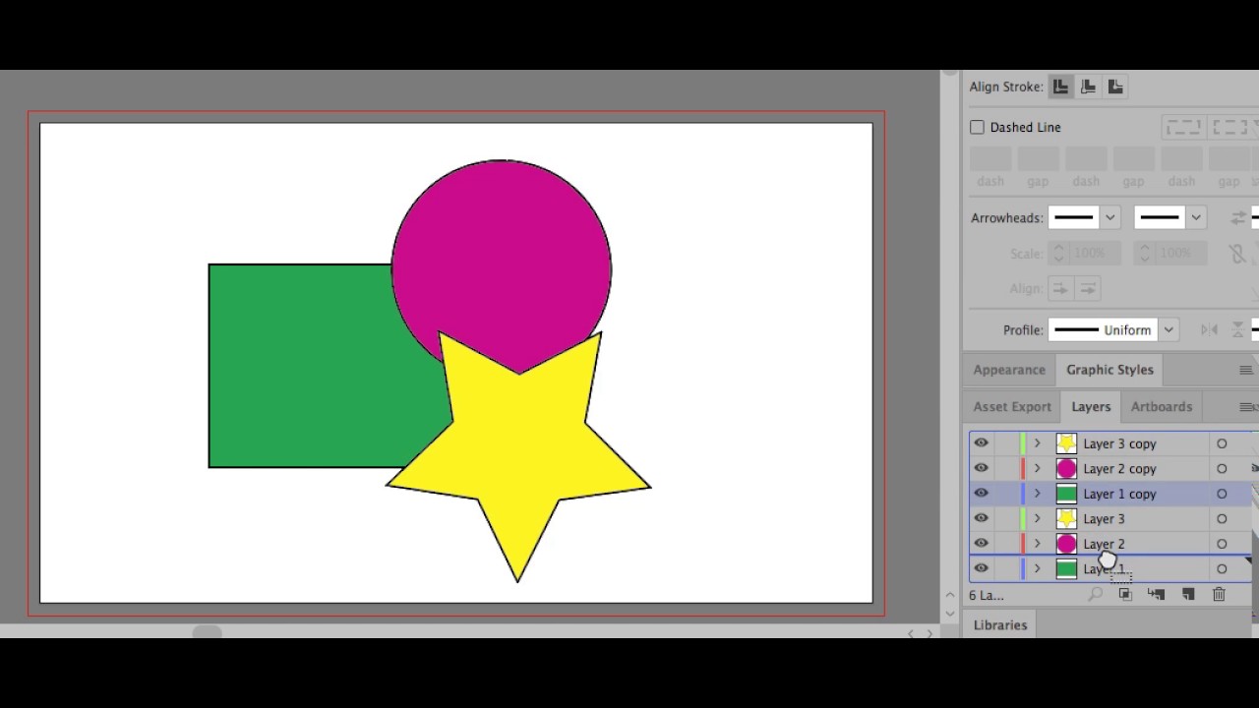
Task: Align stroke to center icon
Action: 1060,87
